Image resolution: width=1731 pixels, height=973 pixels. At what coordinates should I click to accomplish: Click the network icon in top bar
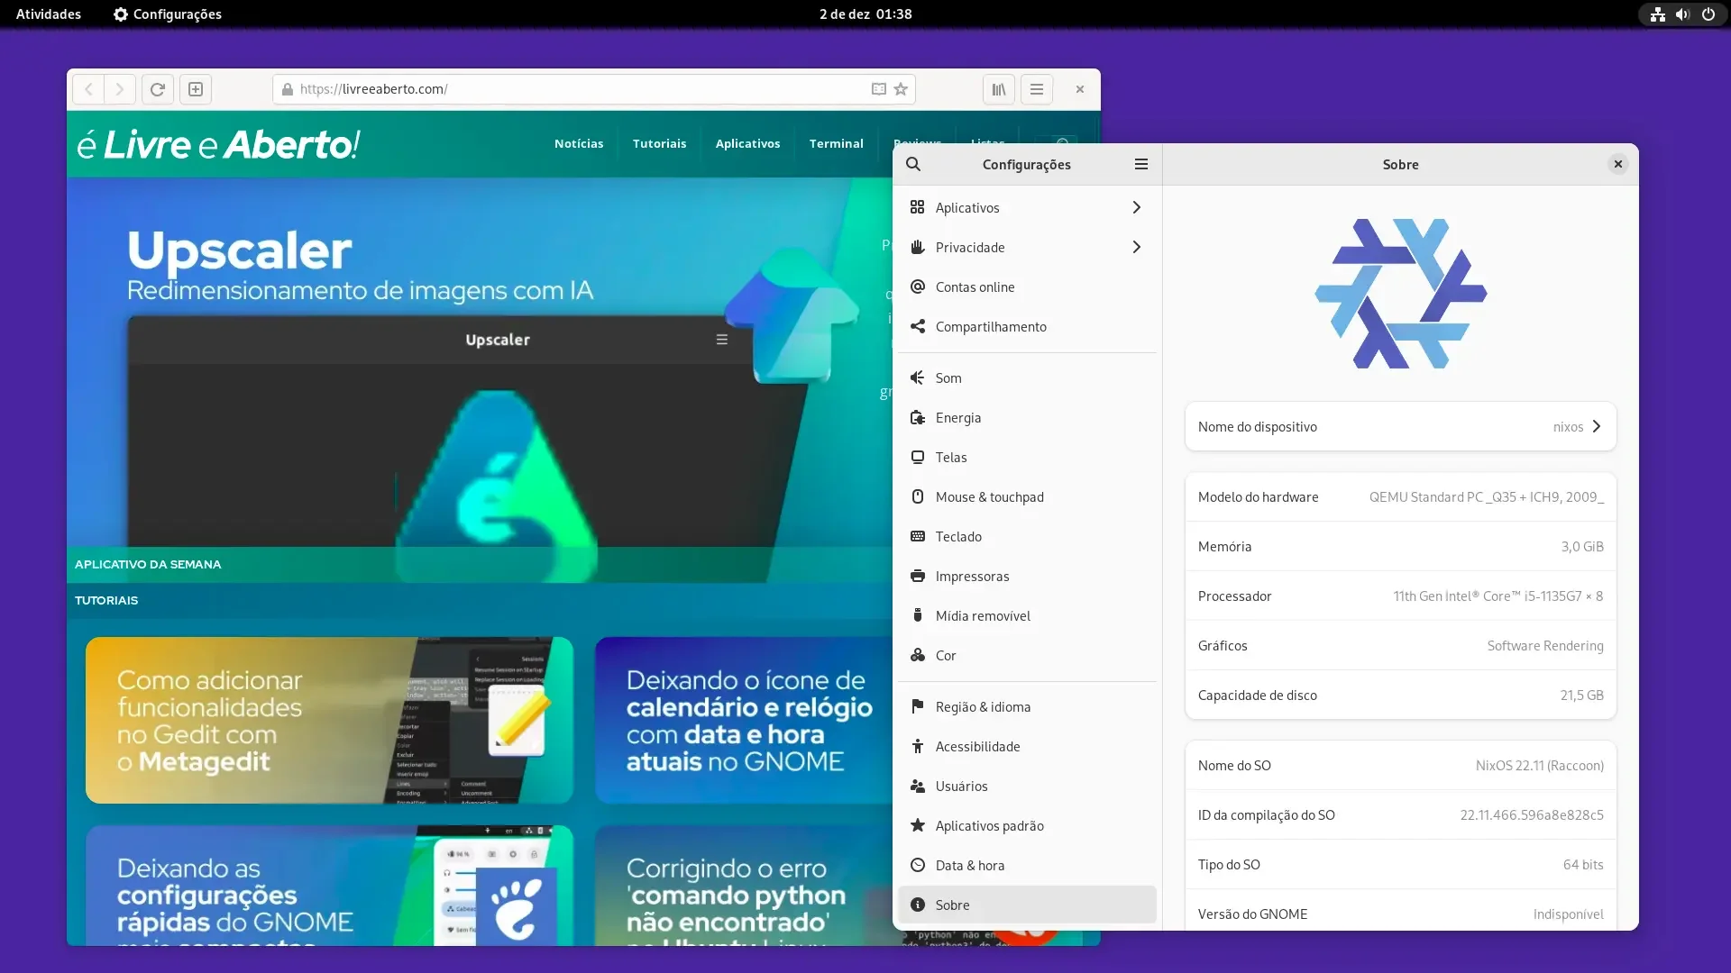pos(1658,14)
